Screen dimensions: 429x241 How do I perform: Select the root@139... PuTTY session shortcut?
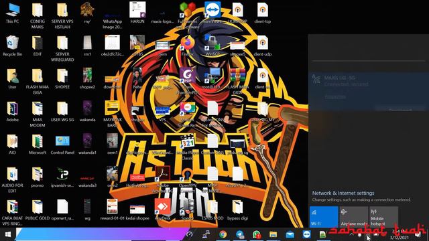click(212, 79)
